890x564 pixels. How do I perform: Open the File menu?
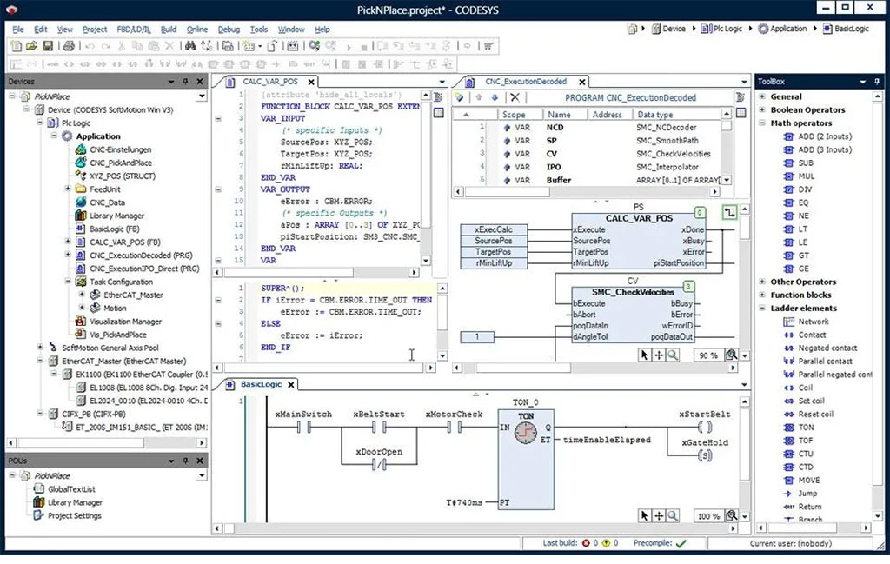[x=18, y=29]
